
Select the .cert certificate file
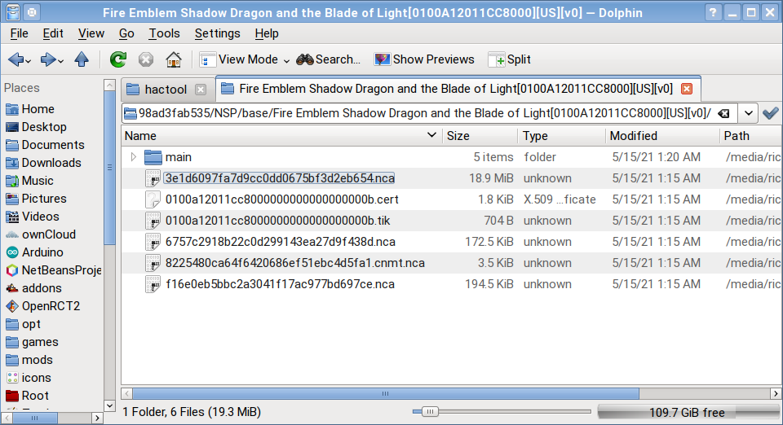point(451,199)
